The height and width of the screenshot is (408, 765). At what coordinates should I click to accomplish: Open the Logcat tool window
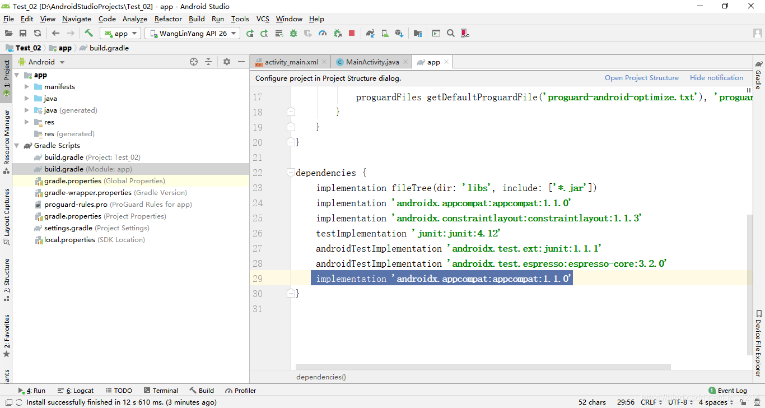point(76,391)
